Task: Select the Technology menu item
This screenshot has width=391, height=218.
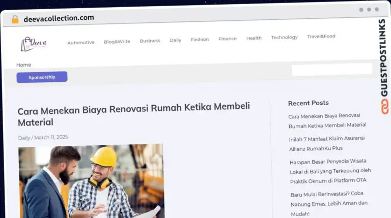Action: click(x=284, y=37)
